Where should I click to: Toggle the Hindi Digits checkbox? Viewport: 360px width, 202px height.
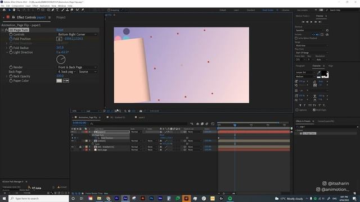314,110
